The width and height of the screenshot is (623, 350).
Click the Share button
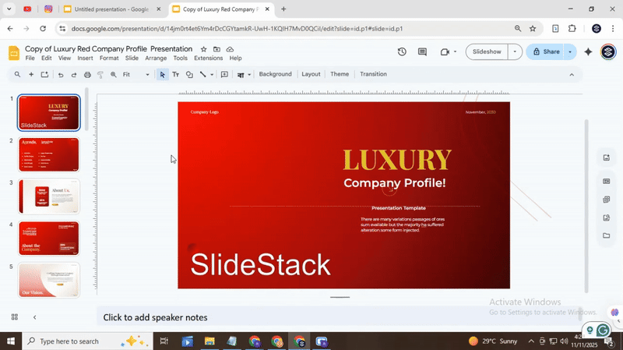(x=544, y=52)
